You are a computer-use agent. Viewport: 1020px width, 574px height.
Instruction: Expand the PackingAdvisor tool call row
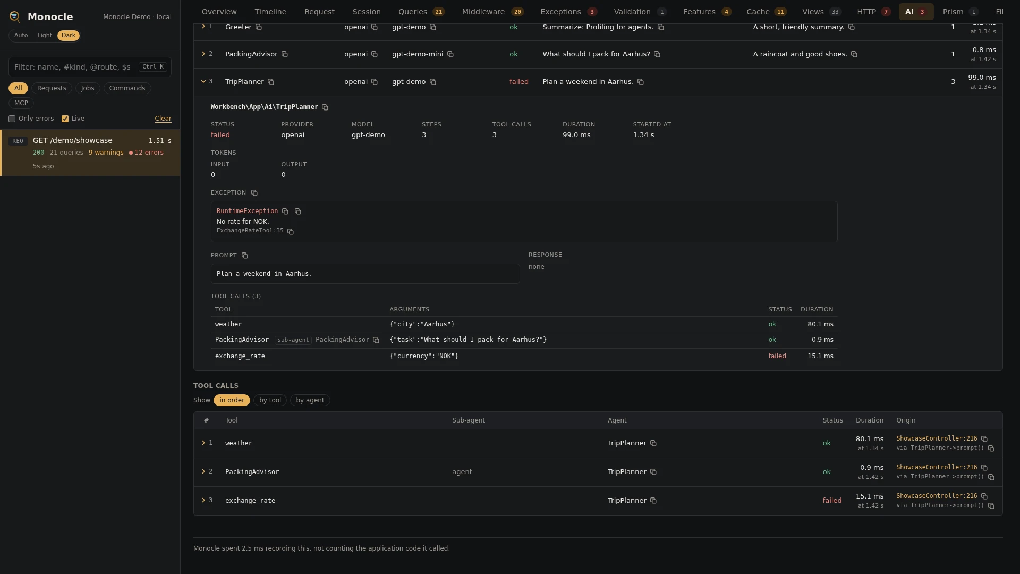pos(203,472)
